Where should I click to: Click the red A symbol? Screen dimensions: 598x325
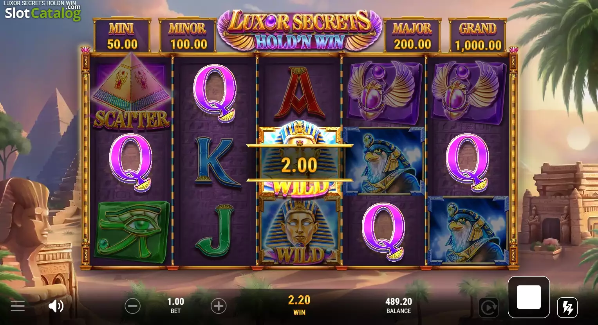click(300, 93)
